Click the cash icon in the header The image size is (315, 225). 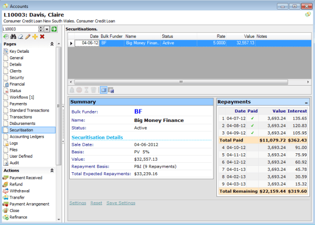pos(308,14)
